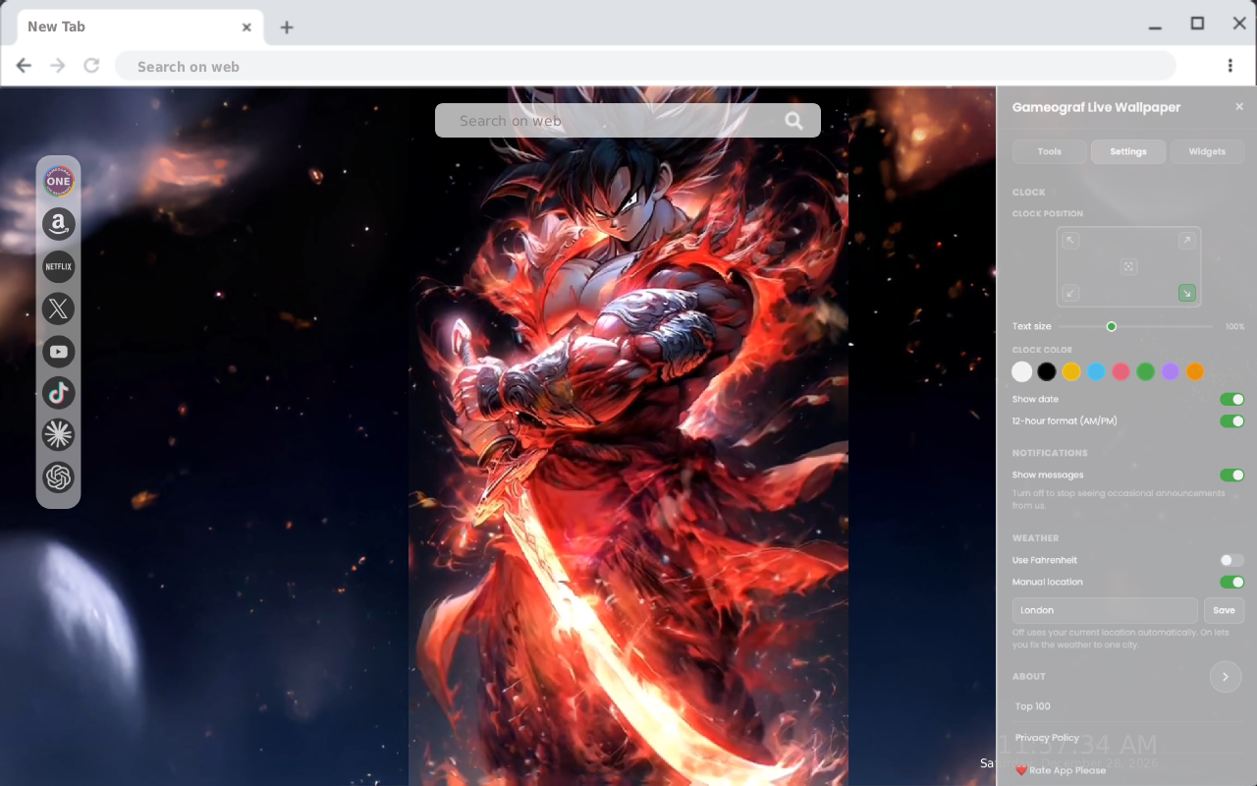The height and width of the screenshot is (786, 1257).
Task: Click the browser back arrow
Action: pos(24,66)
